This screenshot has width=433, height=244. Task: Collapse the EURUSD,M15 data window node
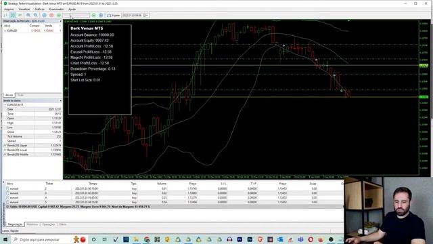point(5,105)
